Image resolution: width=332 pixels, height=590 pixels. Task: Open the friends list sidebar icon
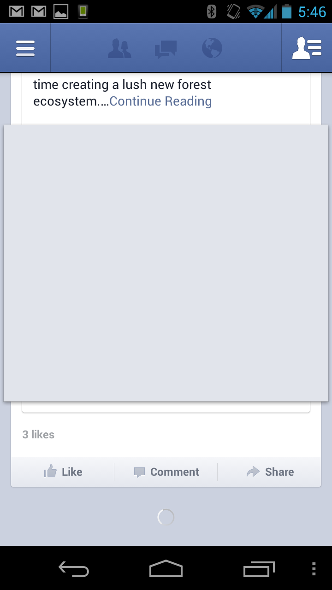307,48
